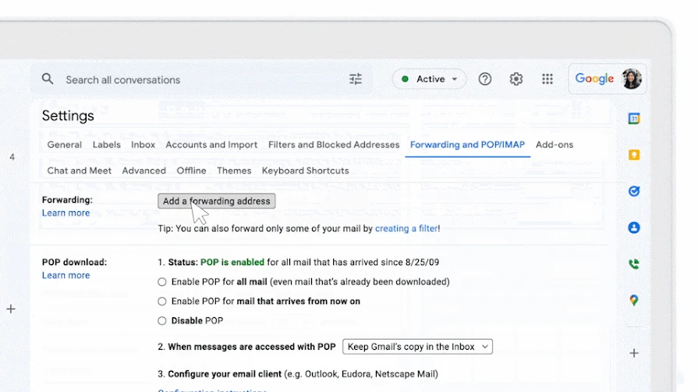This screenshot has width=698, height=392.
Task: Open the Google apps grid
Action: tap(547, 79)
